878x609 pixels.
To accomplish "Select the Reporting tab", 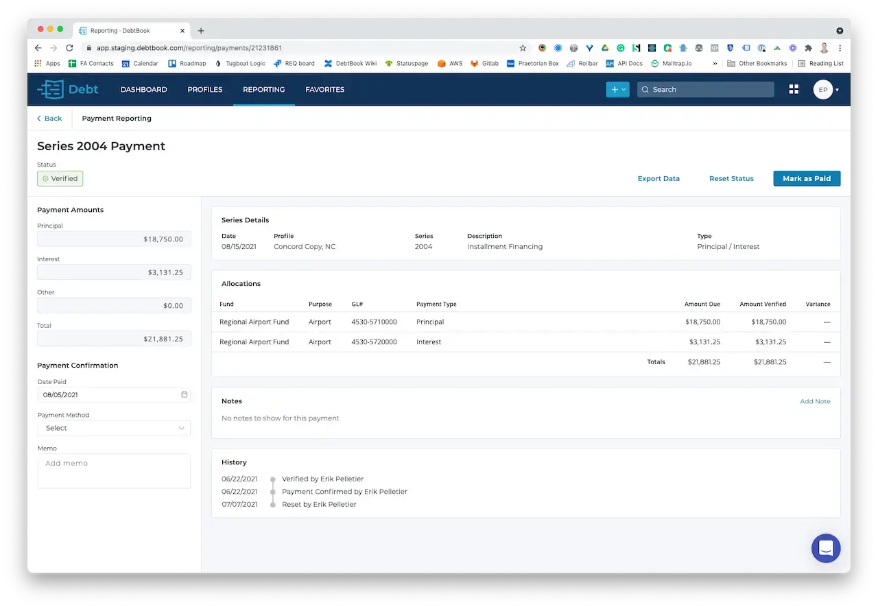I will (x=264, y=89).
